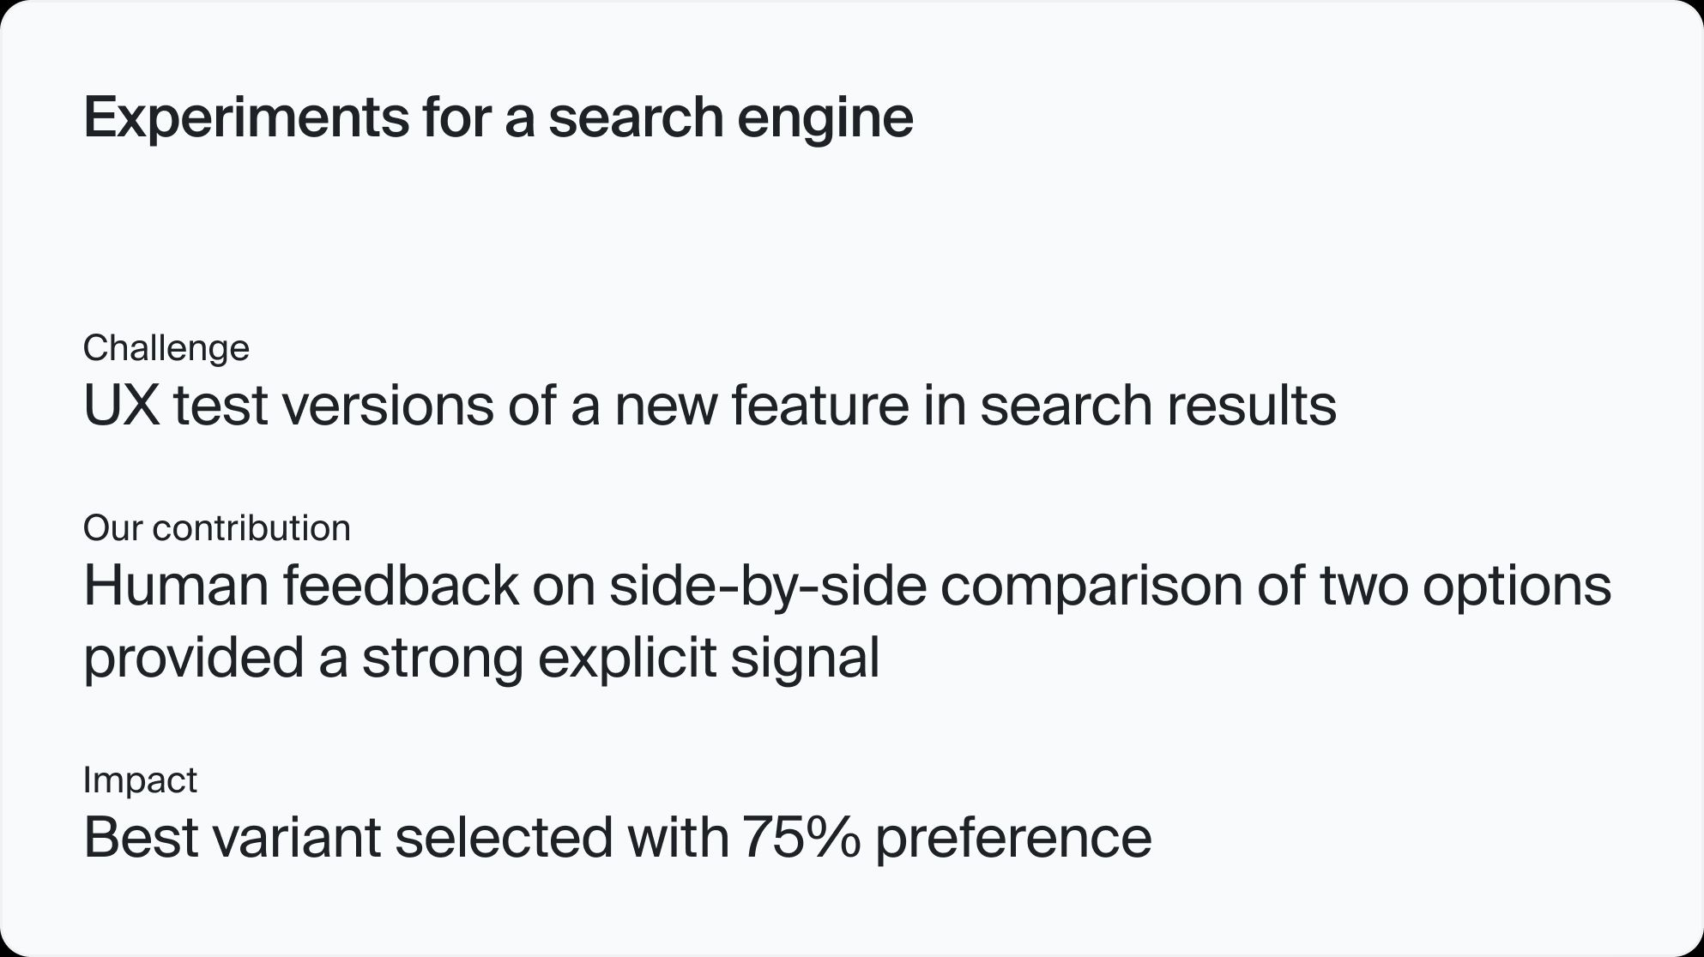The width and height of the screenshot is (1704, 957).
Task: Click the 'Human feedback on side-by-side' line
Action: coord(848,589)
